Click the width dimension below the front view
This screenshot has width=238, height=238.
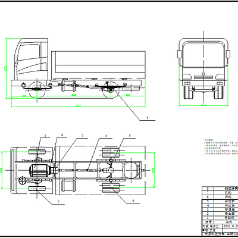tap(203, 105)
